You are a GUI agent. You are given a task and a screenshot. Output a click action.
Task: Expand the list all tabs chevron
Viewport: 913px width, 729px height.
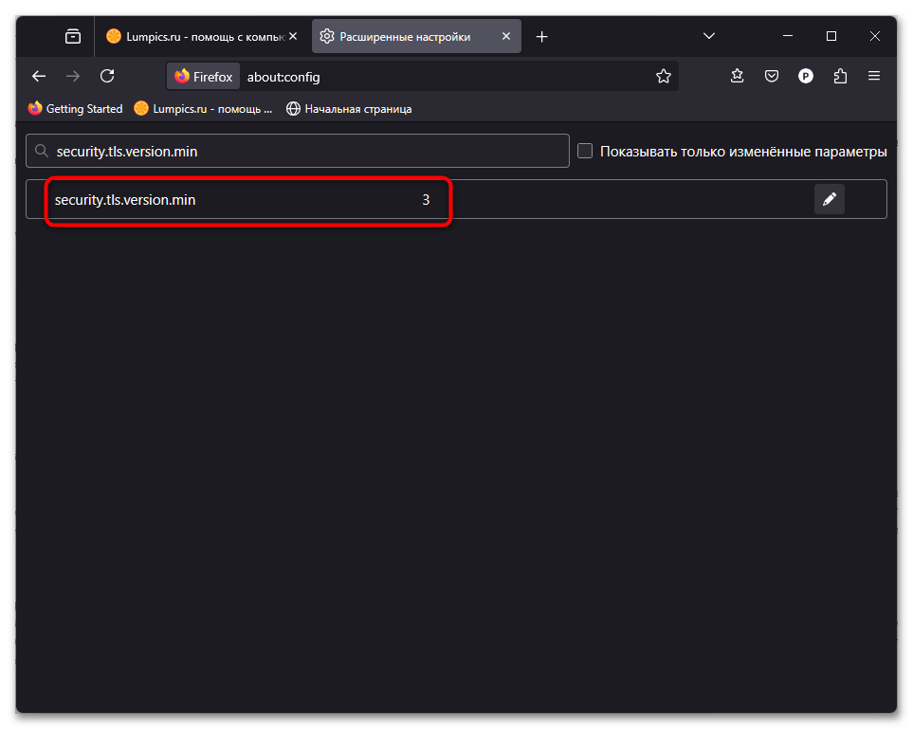708,36
